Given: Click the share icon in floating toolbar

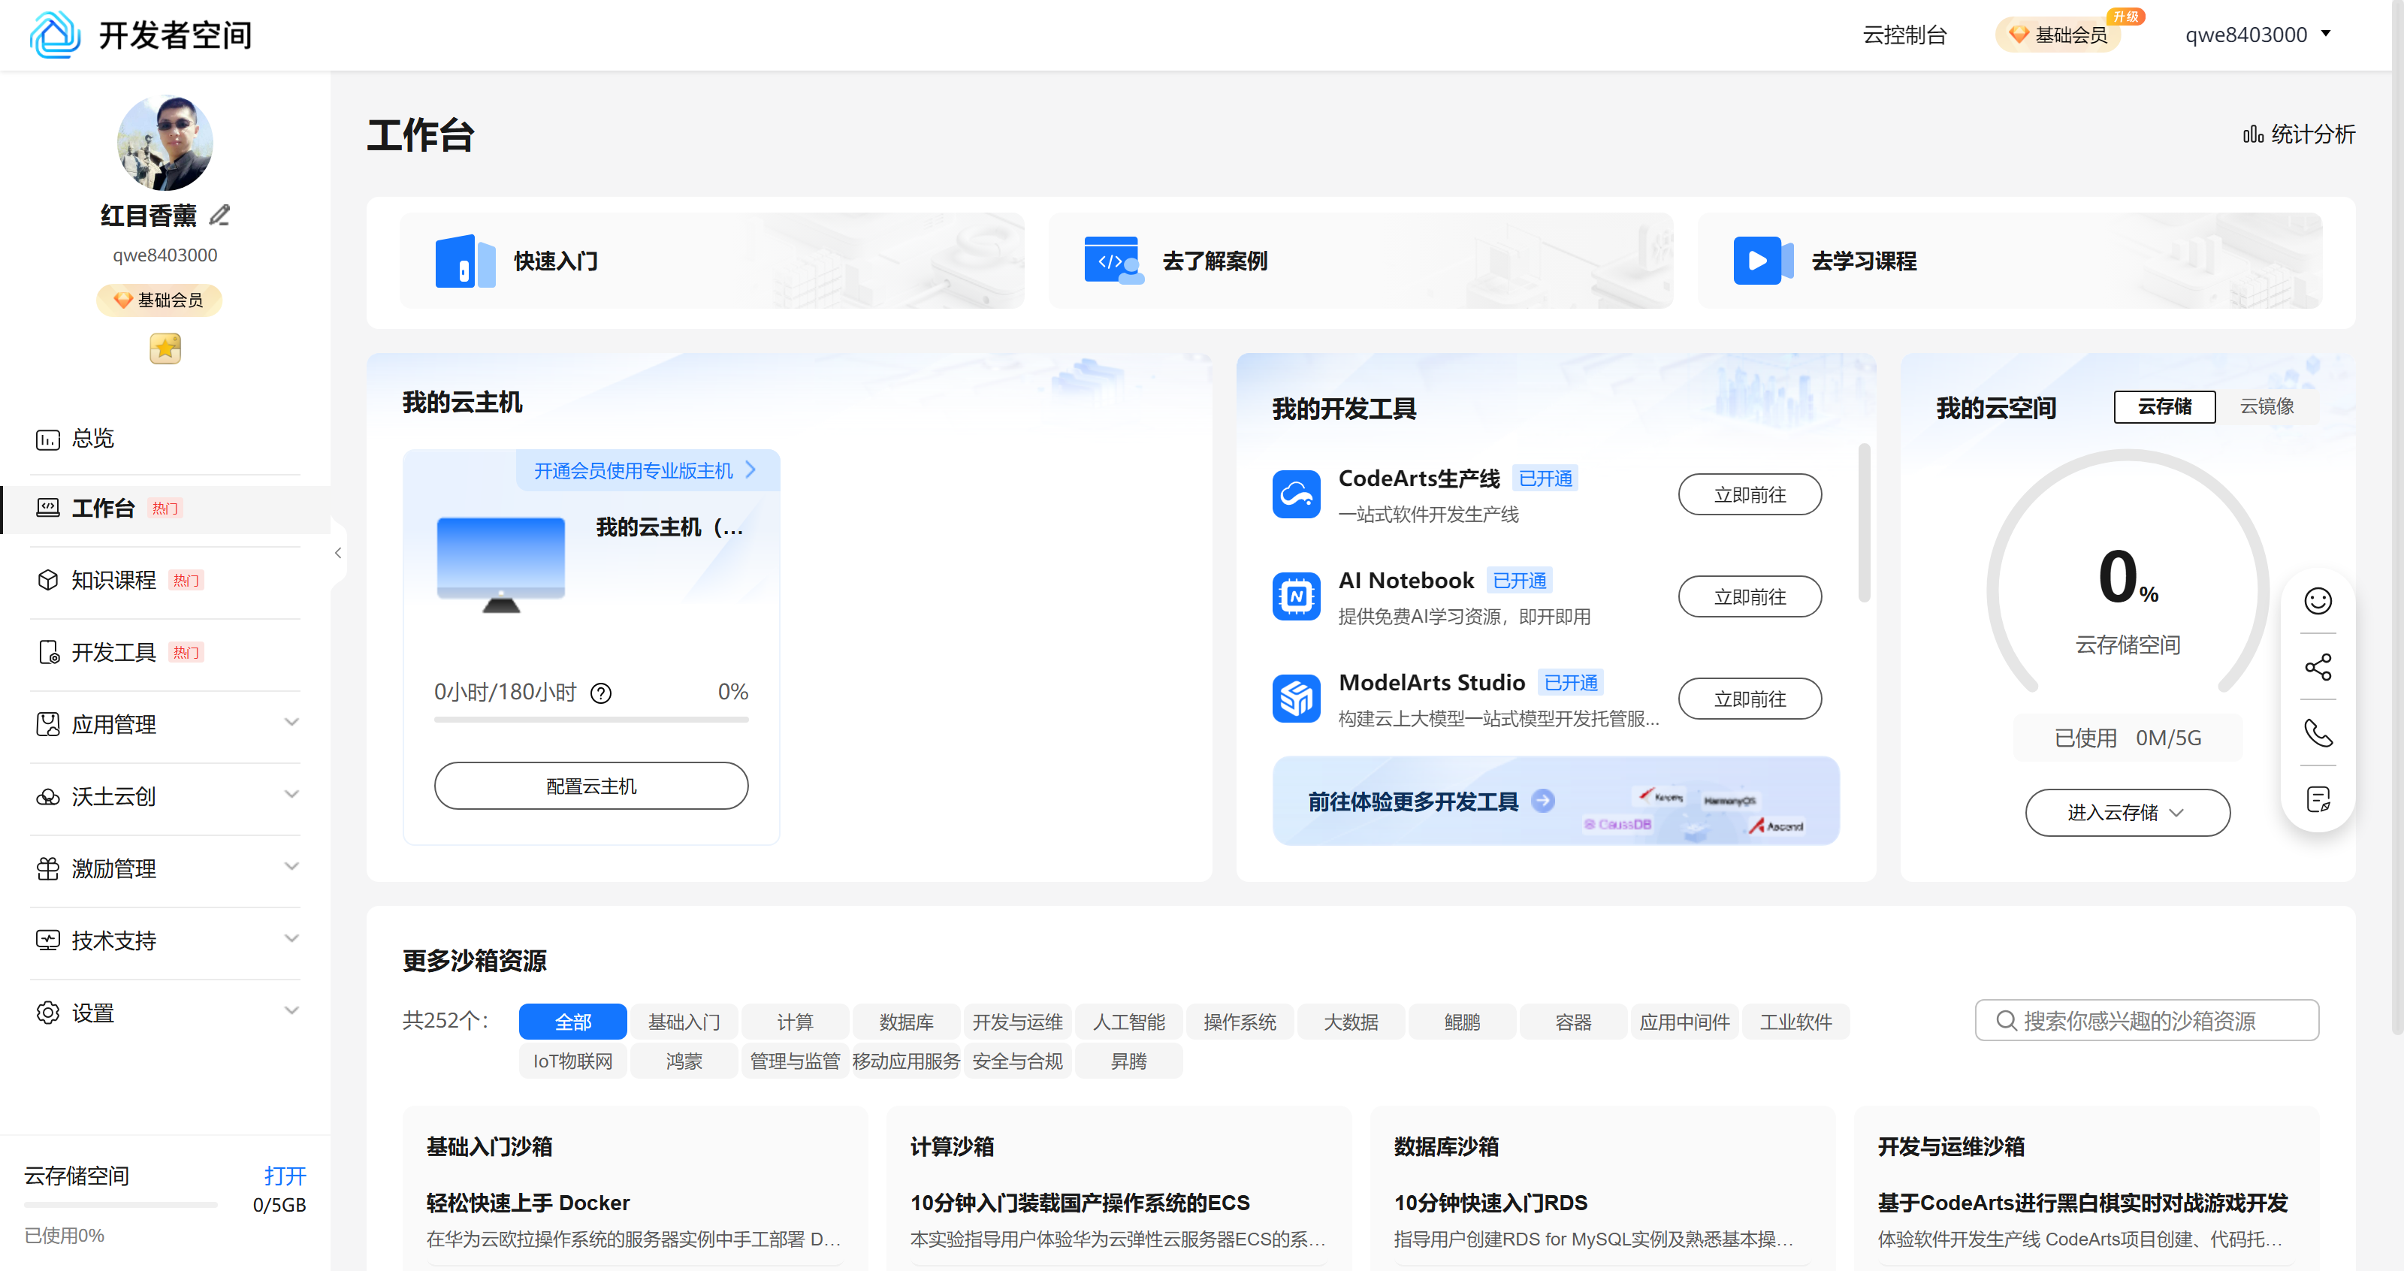Looking at the screenshot, I should [x=2317, y=667].
